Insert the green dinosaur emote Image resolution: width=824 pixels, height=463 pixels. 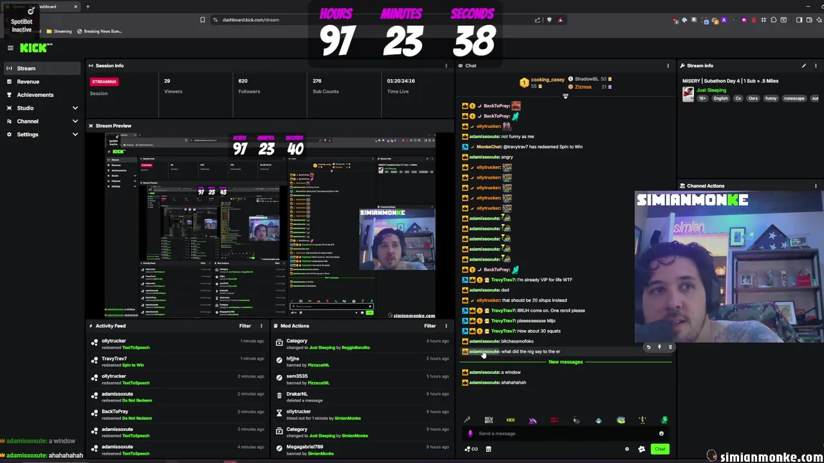coord(664,421)
